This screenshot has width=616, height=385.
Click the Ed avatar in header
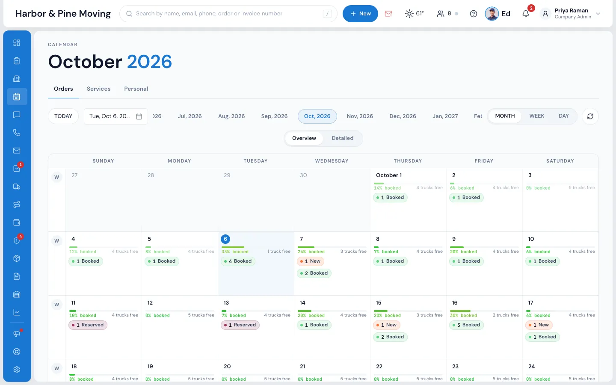click(492, 14)
